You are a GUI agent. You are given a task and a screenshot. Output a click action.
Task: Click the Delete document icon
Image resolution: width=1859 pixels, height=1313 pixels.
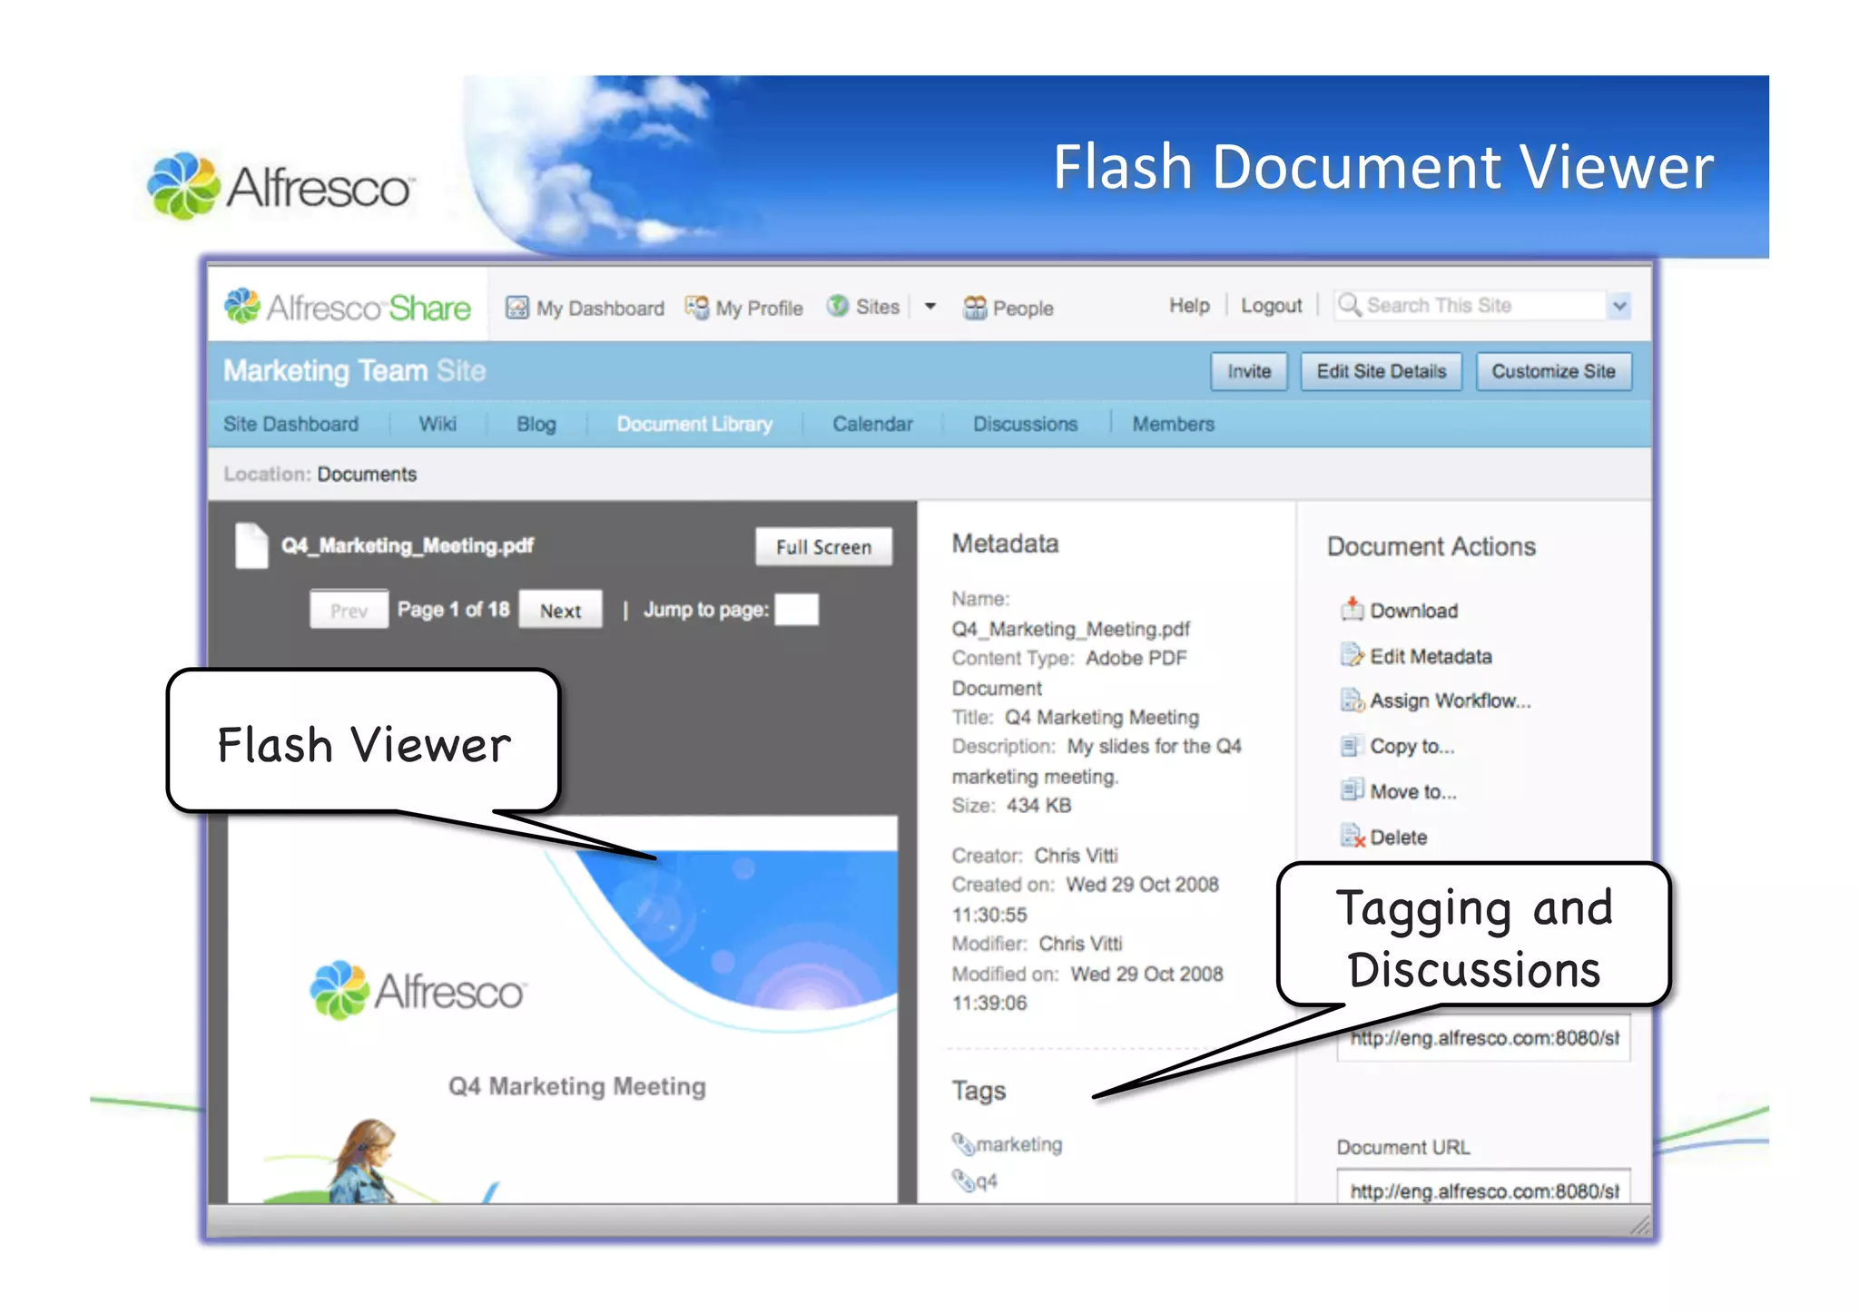click(1352, 836)
